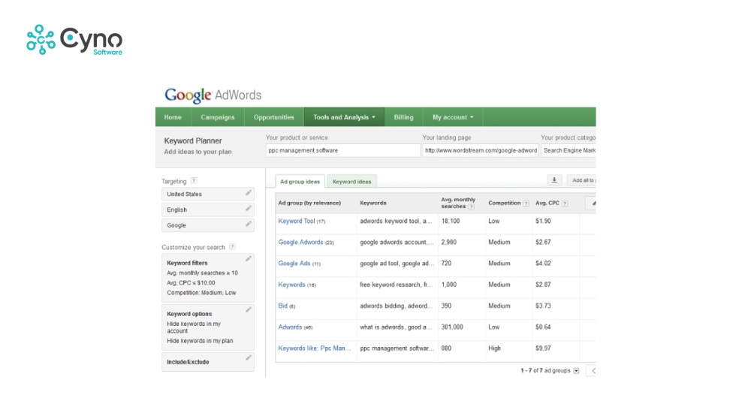The width and height of the screenshot is (751, 413).
Task: Click help icon next to Targeting
Action: pos(194,181)
